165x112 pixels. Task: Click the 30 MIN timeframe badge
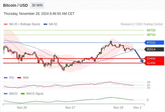37,5
